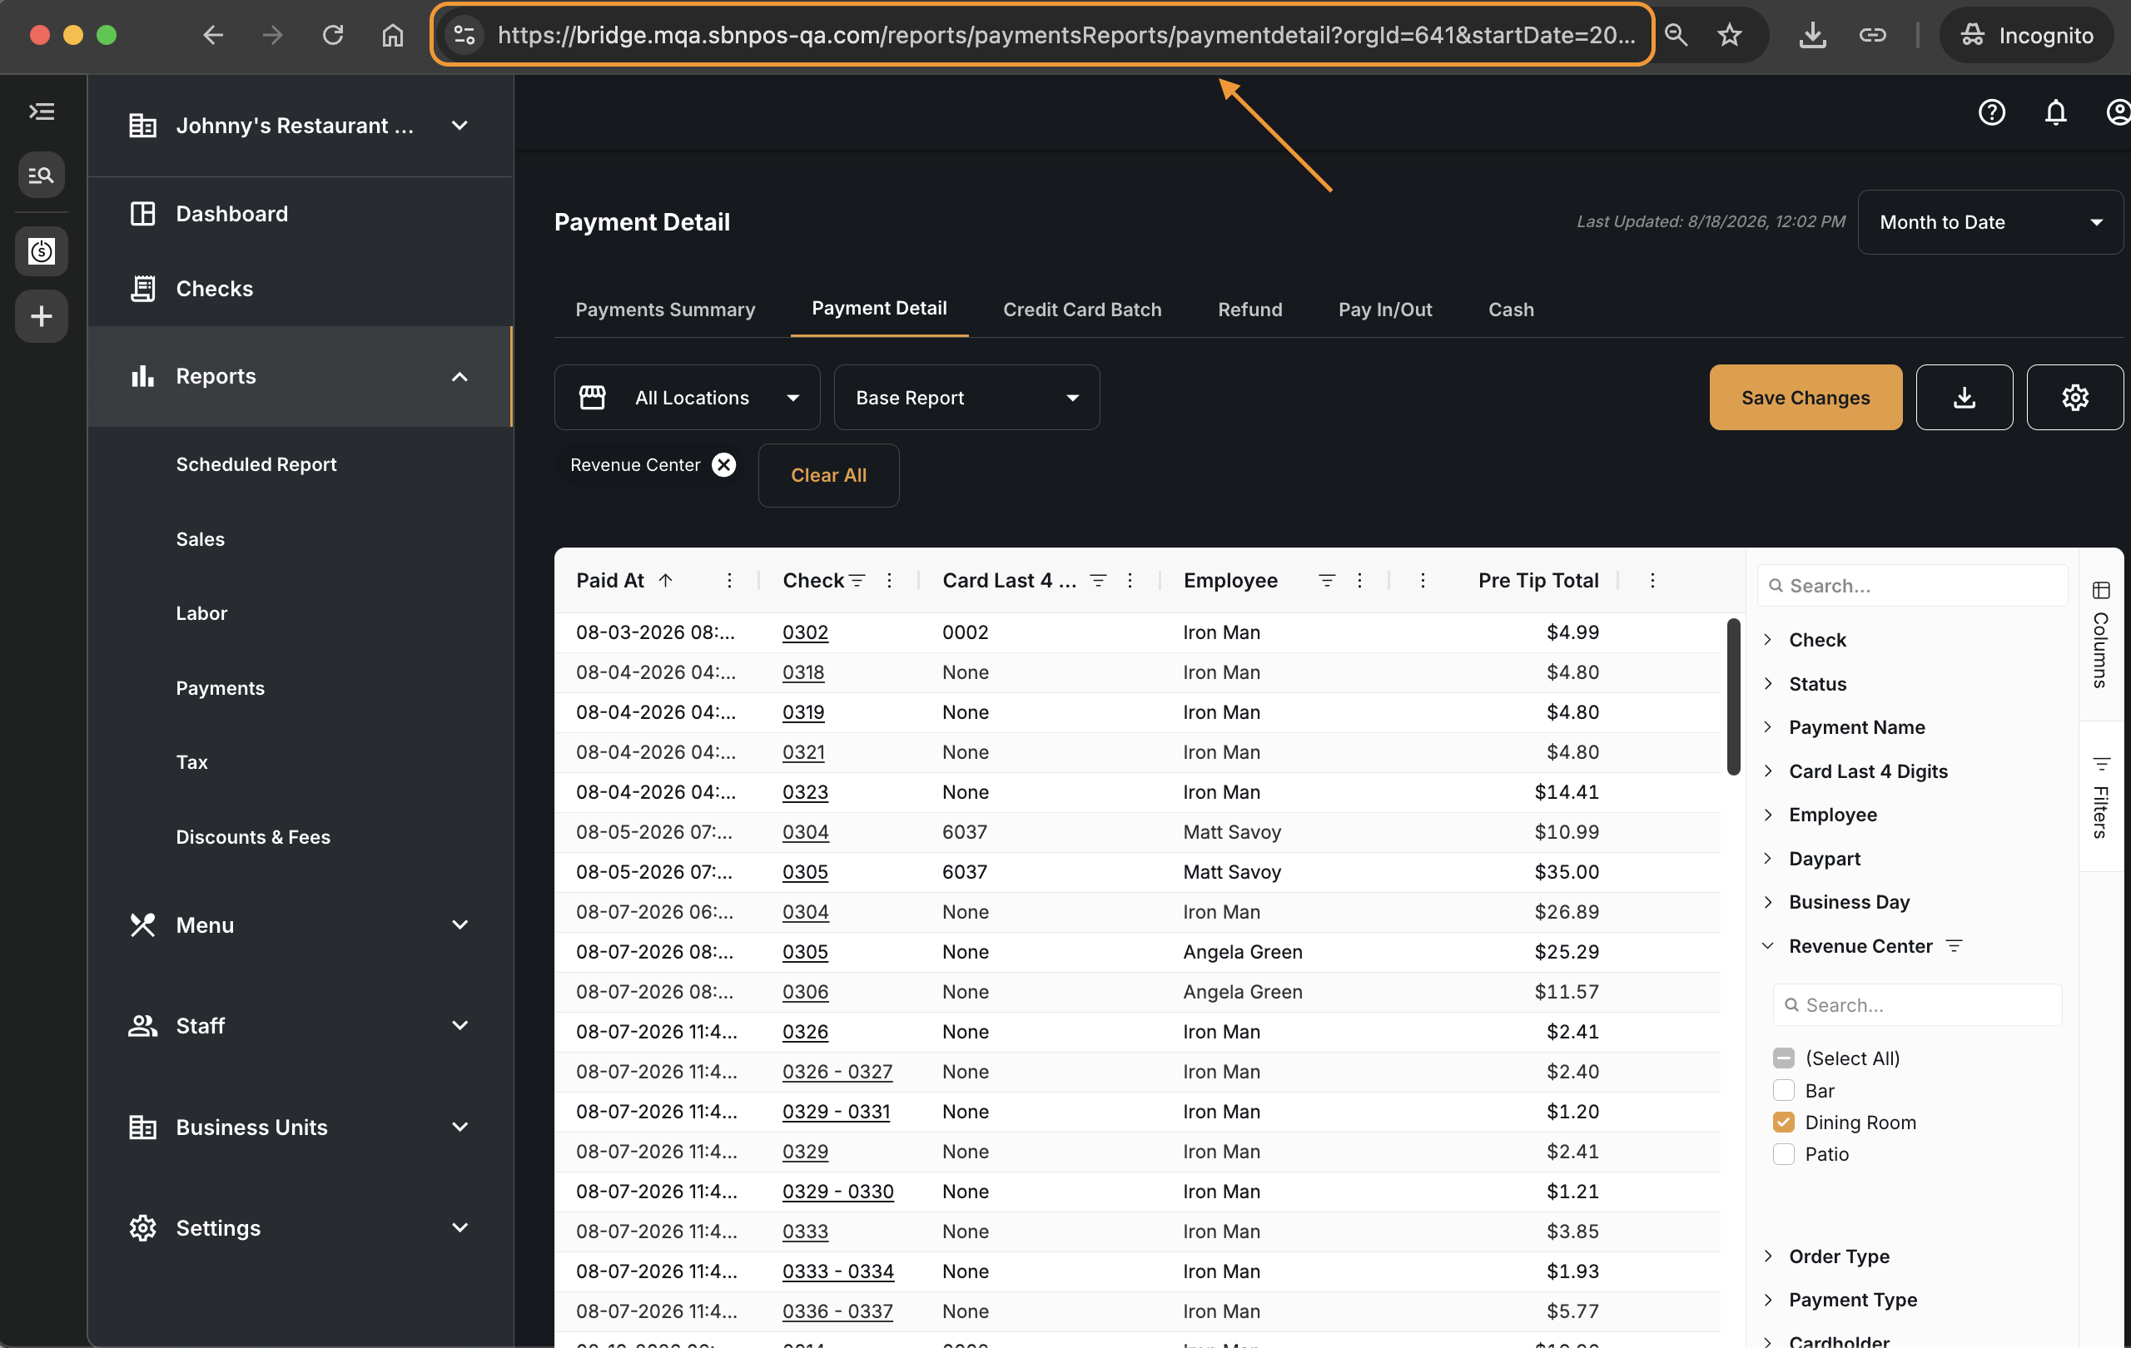Open the All Locations dropdown

coord(688,398)
